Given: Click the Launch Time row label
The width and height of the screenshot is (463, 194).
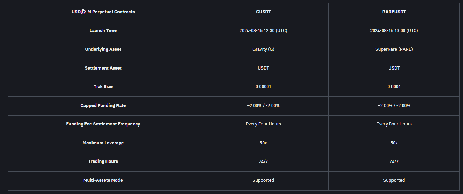Looking at the screenshot, I should point(103,31).
